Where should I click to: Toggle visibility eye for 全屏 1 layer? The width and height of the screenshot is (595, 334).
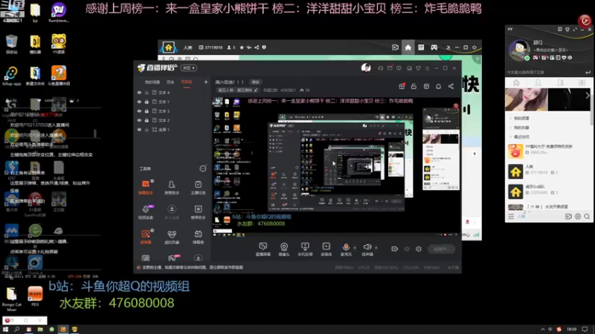[x=139, y=129]
